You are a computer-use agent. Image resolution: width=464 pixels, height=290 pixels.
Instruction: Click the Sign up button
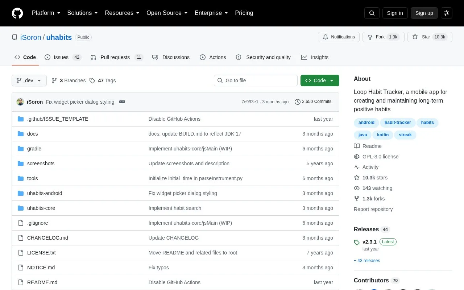point(424,13)
